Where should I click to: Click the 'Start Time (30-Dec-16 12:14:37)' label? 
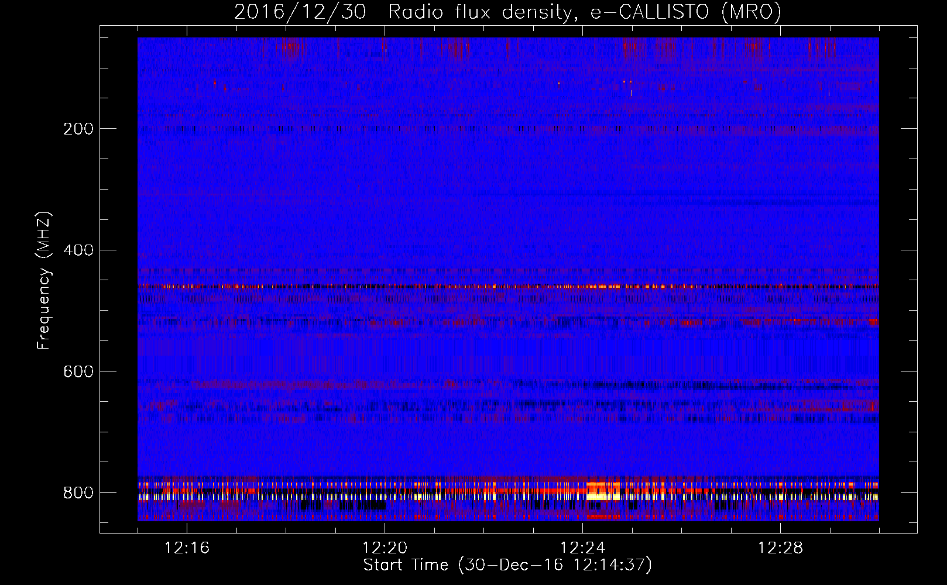pos(507,565)
